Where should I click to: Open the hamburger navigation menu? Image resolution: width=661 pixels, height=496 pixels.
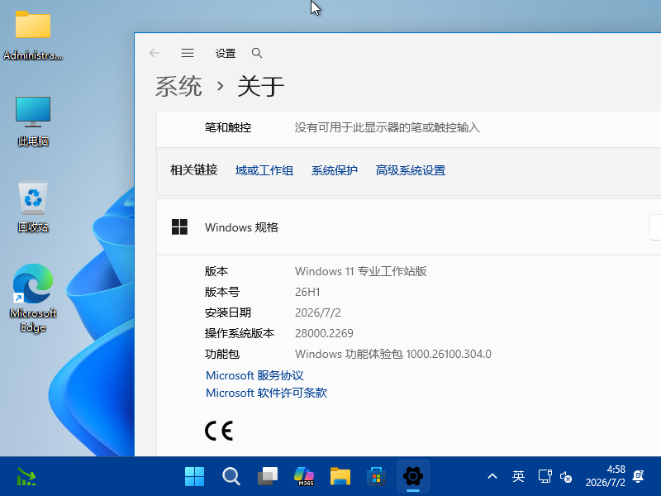click(x=188, y=53)
